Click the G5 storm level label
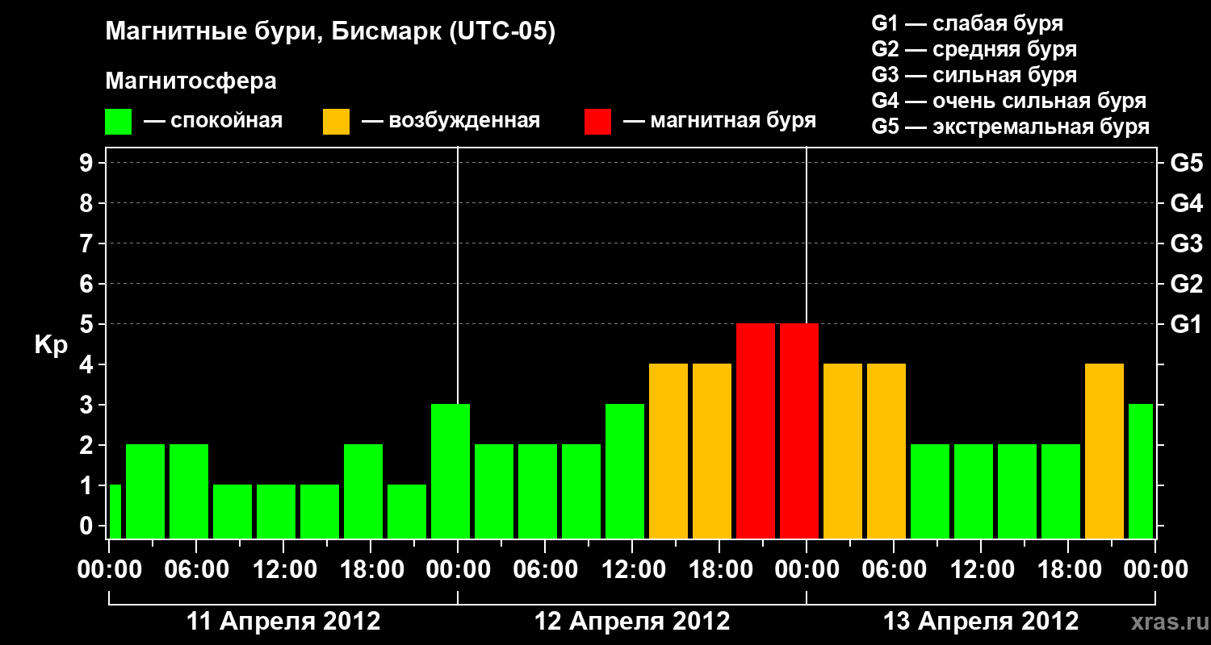Screen dimensions: 1211x645 click(x=1186, y=164)
